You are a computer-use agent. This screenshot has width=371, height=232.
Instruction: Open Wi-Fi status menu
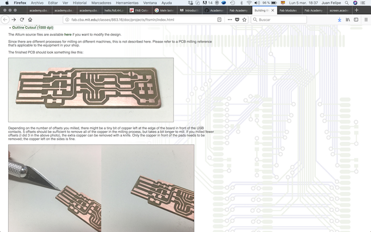(249, 3)
